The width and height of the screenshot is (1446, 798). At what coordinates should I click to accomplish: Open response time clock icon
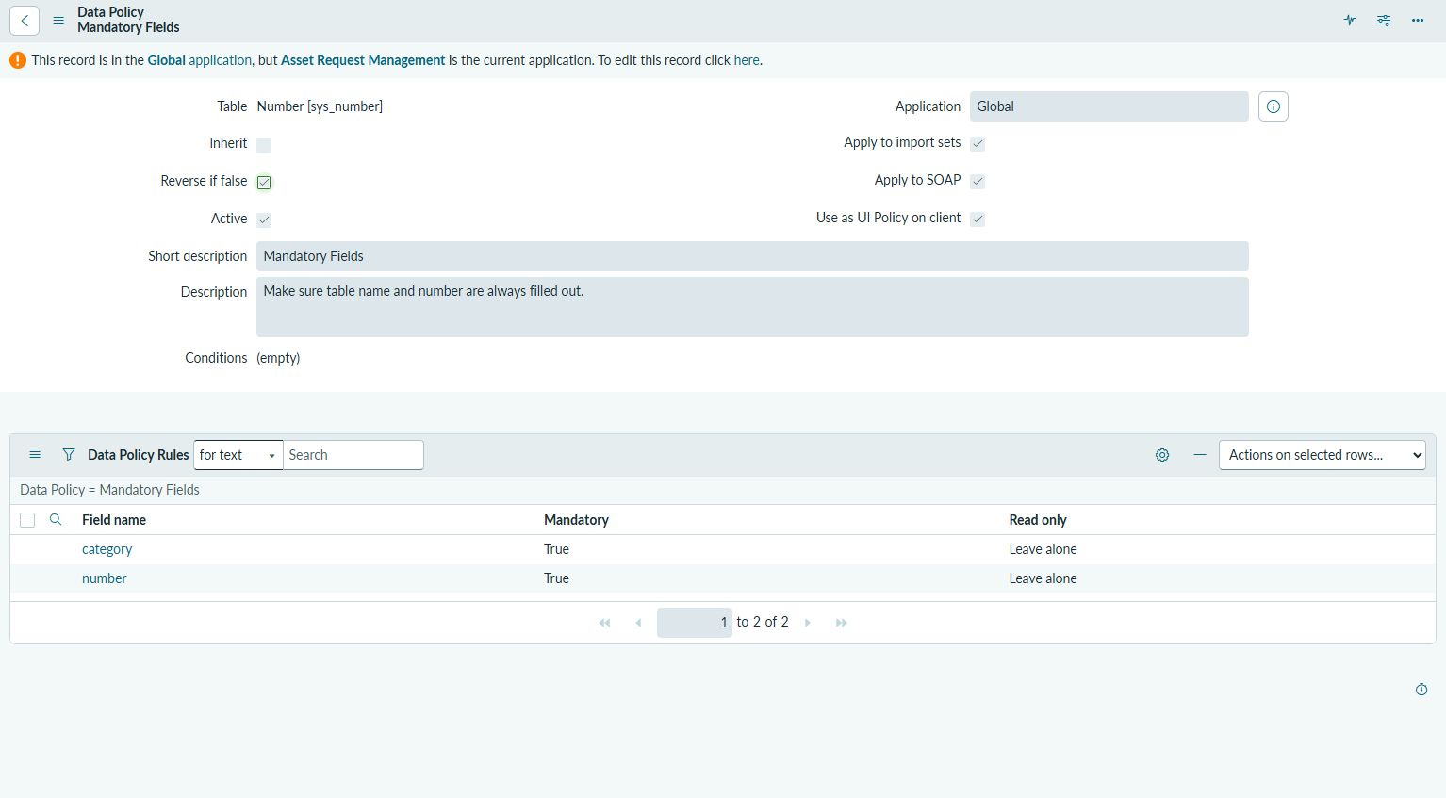pyautogui.click(x=1421, y=690)
